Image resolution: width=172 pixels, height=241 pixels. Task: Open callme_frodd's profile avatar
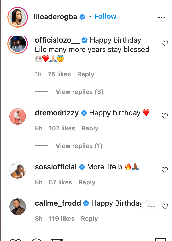(18, 207)
